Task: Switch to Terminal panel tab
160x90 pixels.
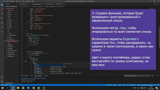Action: click(x=46, y=76)
